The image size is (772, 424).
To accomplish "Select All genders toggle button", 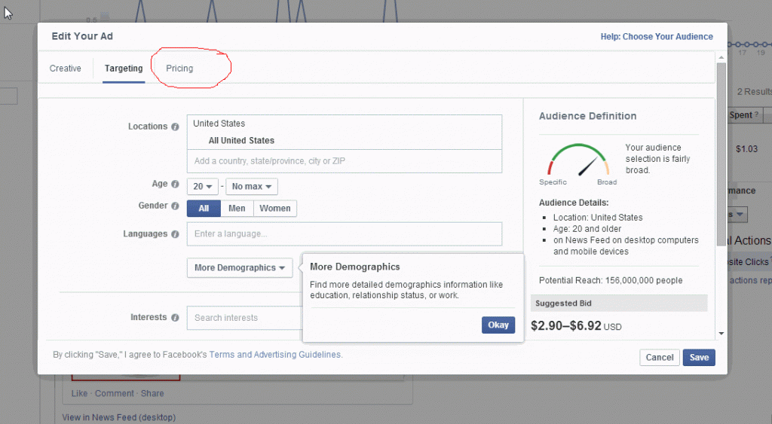I will point(204,209).
